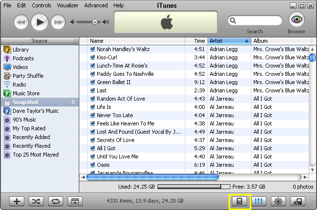Select the 90's Music smart playlist

(40, 120)
